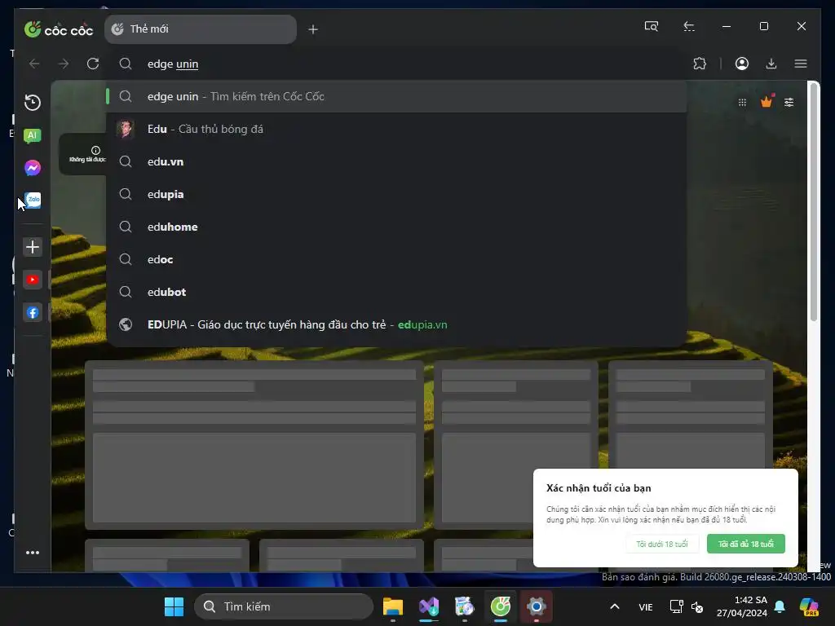
Task: Go back with the back arrow
Action: [x=34, y=64]
